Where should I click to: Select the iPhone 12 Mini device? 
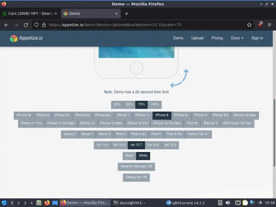point(111,123)
